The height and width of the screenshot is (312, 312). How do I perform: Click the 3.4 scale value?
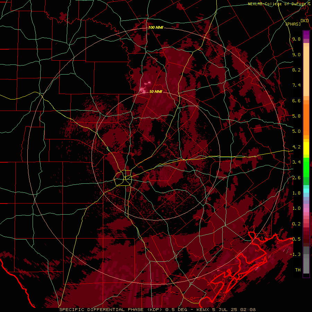tap(296, 162)
